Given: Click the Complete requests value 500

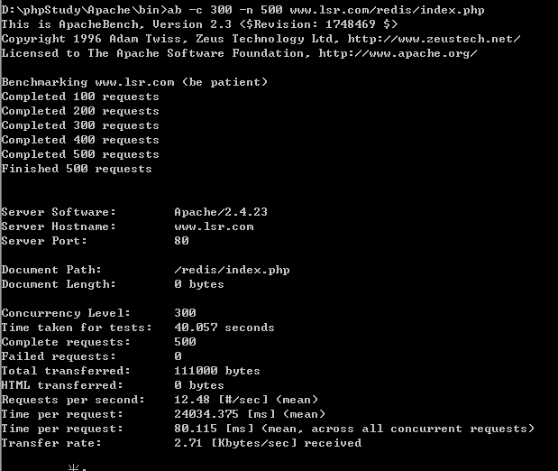Looking at the screenshot, I should tap(185, 342).
